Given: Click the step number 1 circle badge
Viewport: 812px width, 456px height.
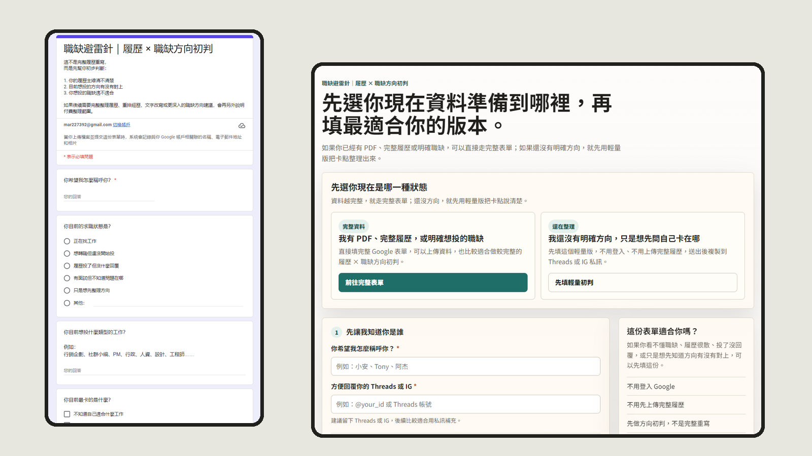Looking at the screenshot, I should click(336, 332).
